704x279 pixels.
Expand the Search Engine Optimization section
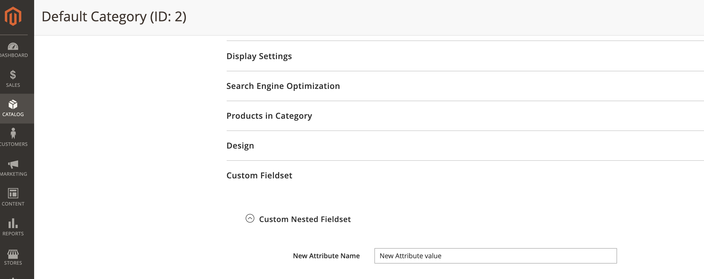point(283,86)
